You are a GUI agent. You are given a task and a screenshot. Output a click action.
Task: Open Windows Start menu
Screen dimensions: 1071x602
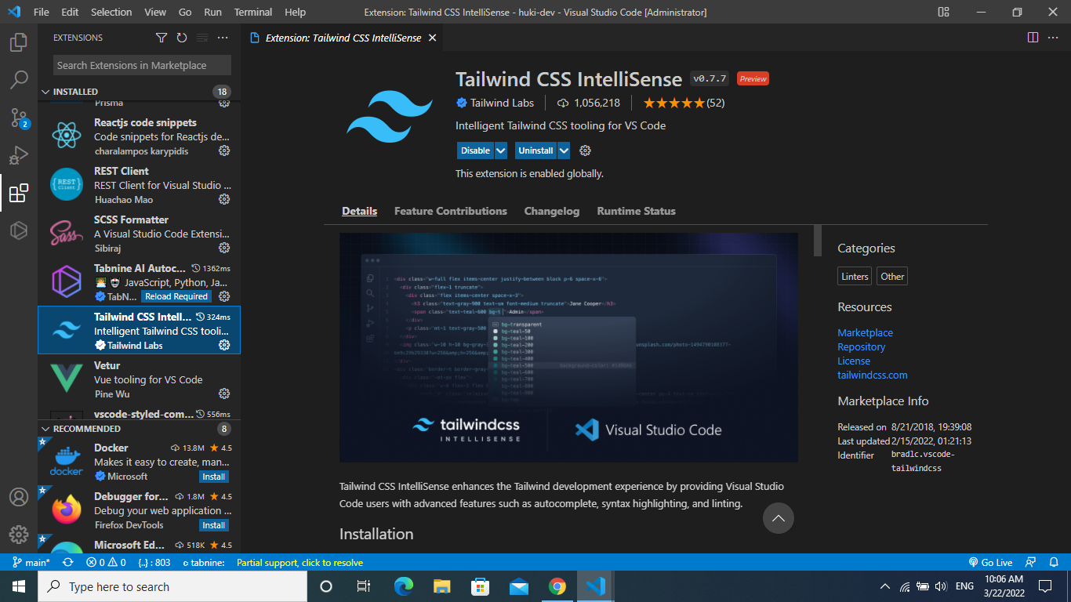[18, 586]
